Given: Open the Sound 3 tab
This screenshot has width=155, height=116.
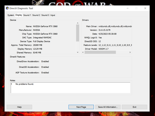Looking at the screenshot, I should coord(45,15).
